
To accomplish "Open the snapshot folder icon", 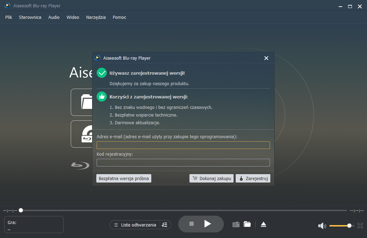I will [247, 224].
